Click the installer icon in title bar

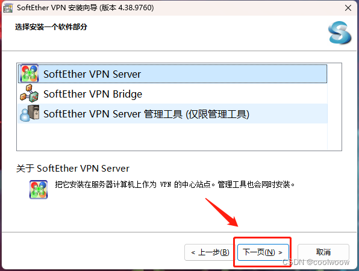point(8,8)
